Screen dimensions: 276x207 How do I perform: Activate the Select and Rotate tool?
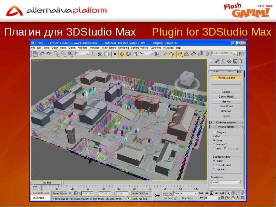pos(128,54)
